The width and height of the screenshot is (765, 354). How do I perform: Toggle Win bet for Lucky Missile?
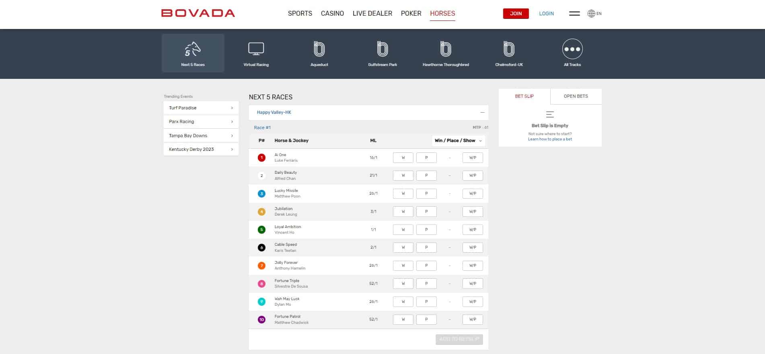click(x=403, y=193)
